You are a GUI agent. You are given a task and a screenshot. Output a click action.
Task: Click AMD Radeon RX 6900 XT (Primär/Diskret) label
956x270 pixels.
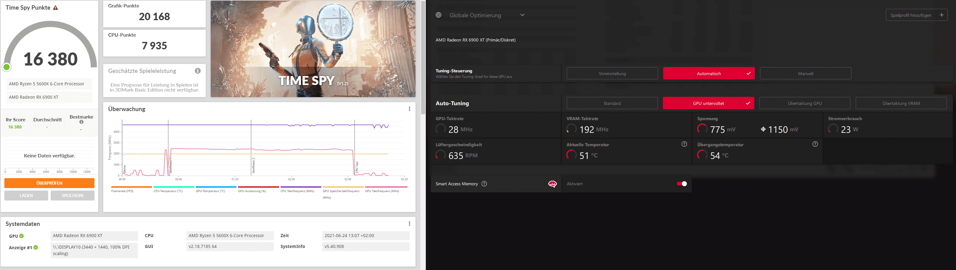coord(476,40)
